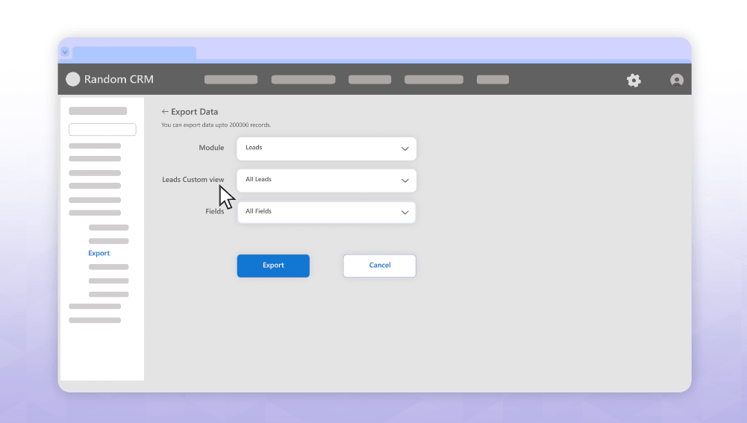This screenshot has width=747, height=423.
Task: Expand the All Leads custom view dropdown
Action: 326,181
